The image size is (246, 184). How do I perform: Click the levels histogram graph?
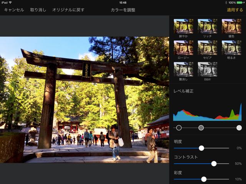point(207,112)
